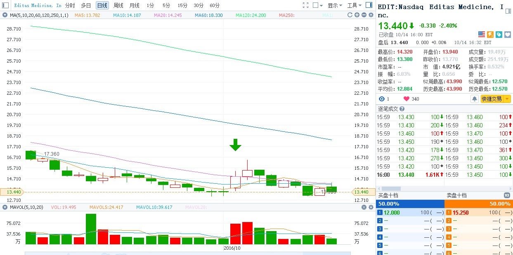Click the chart timeline scrollbar strip
Image resolution: width=513 pixels, height=255 pixels.
tap(188, 253)
